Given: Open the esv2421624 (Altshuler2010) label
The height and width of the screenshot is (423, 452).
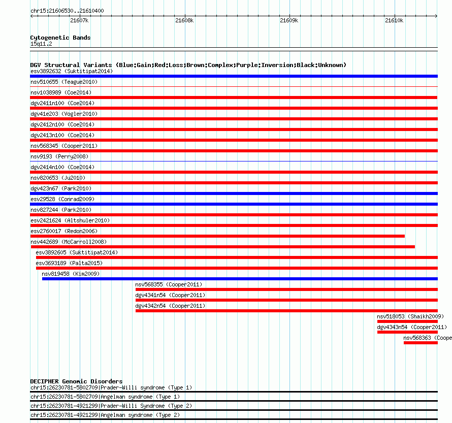Looking at the screenshot, I should [70, 220].
